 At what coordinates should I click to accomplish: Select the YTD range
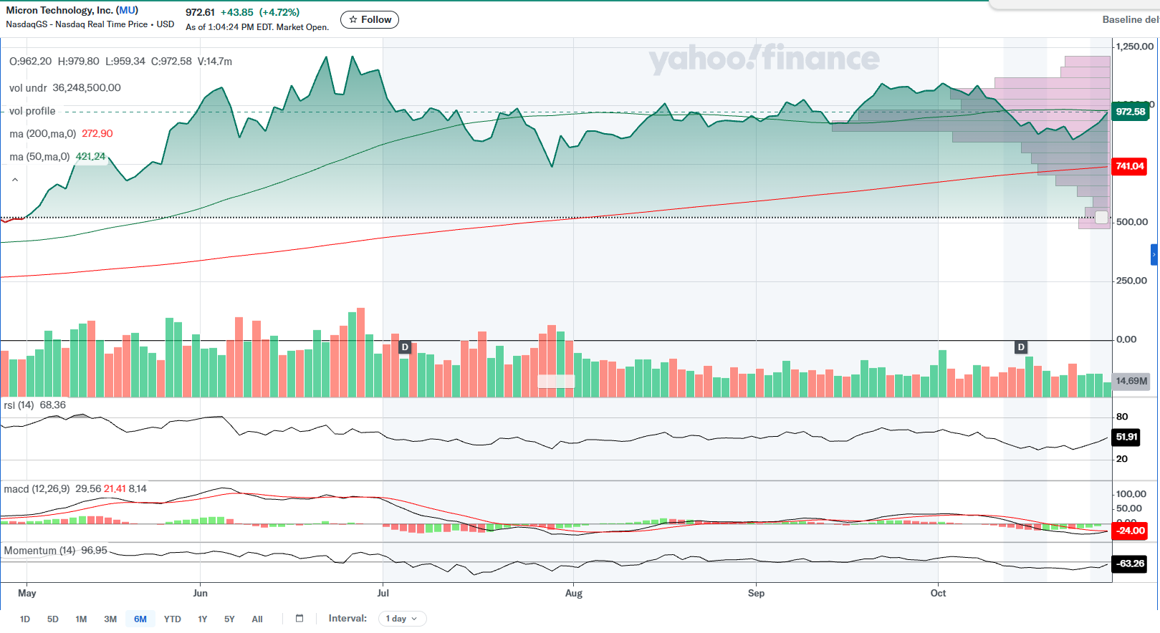click(173, 619)
